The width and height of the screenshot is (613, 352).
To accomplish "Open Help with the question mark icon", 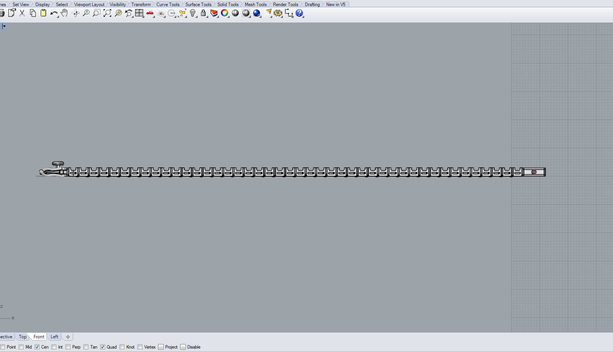I will (x=300, y=13).
